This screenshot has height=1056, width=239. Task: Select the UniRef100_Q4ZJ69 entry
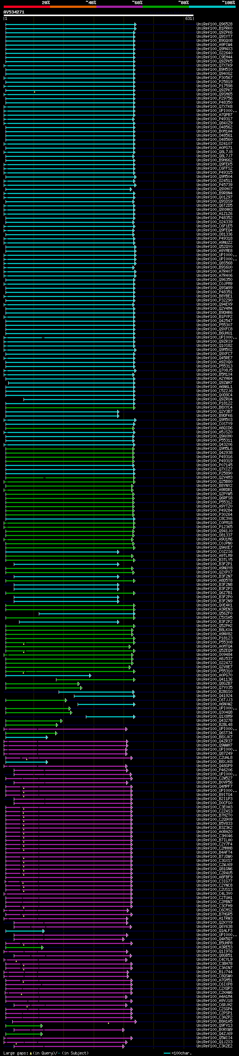[214, 1034]
